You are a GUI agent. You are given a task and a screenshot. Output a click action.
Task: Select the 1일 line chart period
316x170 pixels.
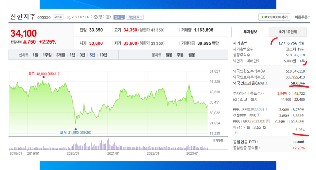35,55
